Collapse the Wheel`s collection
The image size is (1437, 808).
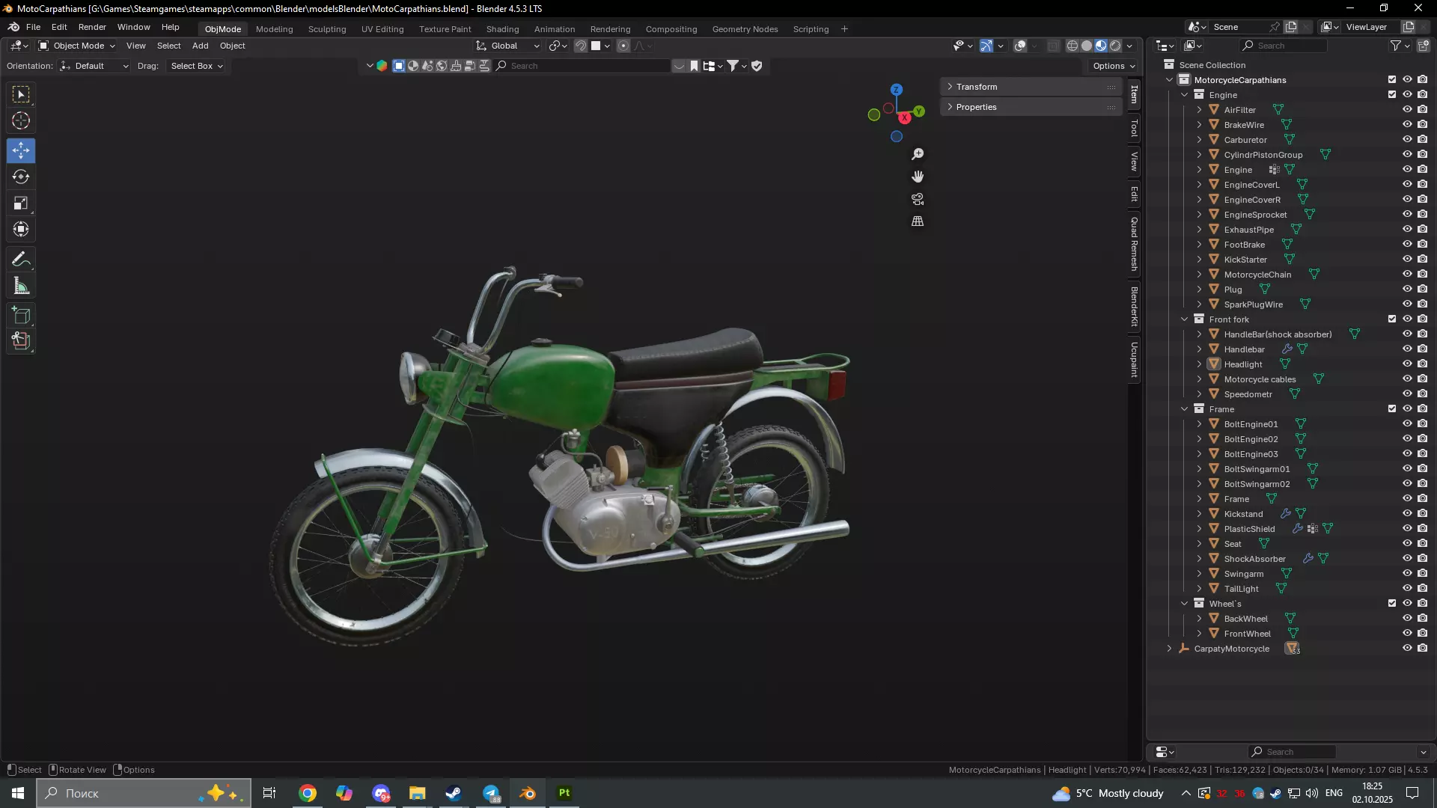[1185, 604]
